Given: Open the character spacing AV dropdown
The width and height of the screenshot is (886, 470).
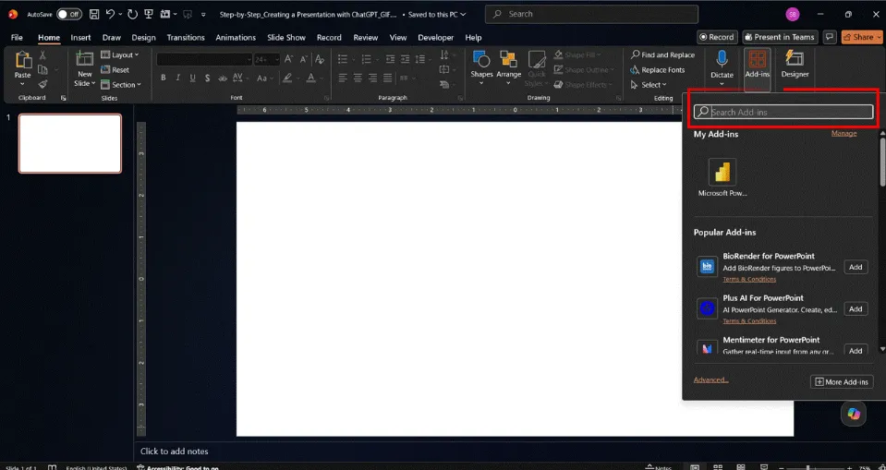Looking at the screenshot, I should [x=240, y=78].
